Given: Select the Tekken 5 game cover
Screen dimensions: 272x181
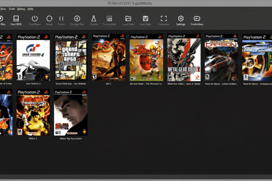Looking at the screenshot, I should point(33,113).
